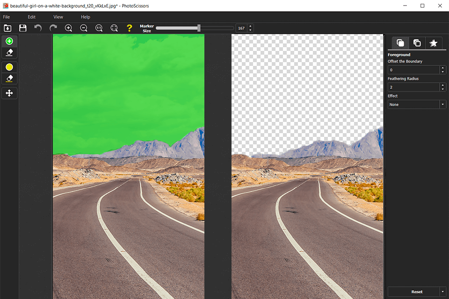Click the Marker Size slider handle
This screenshot has width=449, height=299.
click(199, 28)
